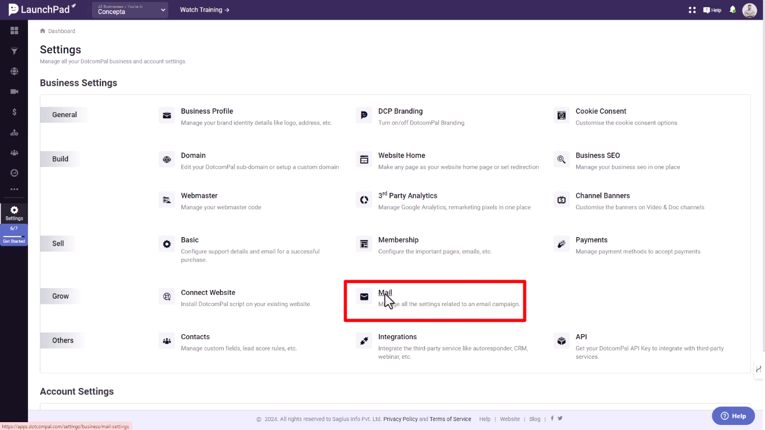
Task: Click the Watch Training link
Action: (205, 10)
